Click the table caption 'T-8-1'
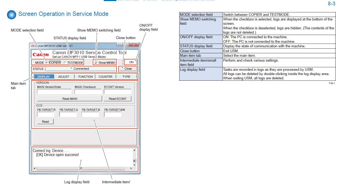The height and width of the screenshot is (184, 338). point(332,83)
